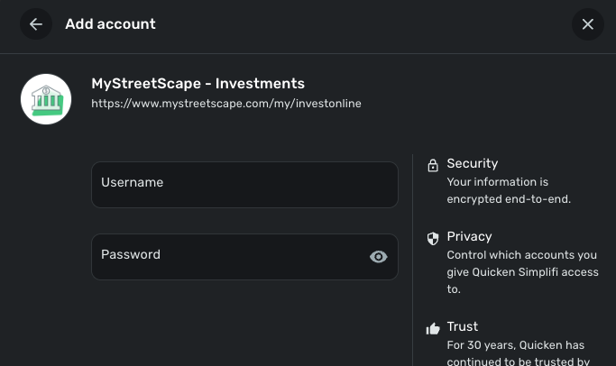Focus the Username input field

[x=244, y=185]
